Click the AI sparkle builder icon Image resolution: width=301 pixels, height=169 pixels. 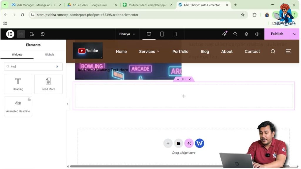pyautogui.click(x=189, y=143)
